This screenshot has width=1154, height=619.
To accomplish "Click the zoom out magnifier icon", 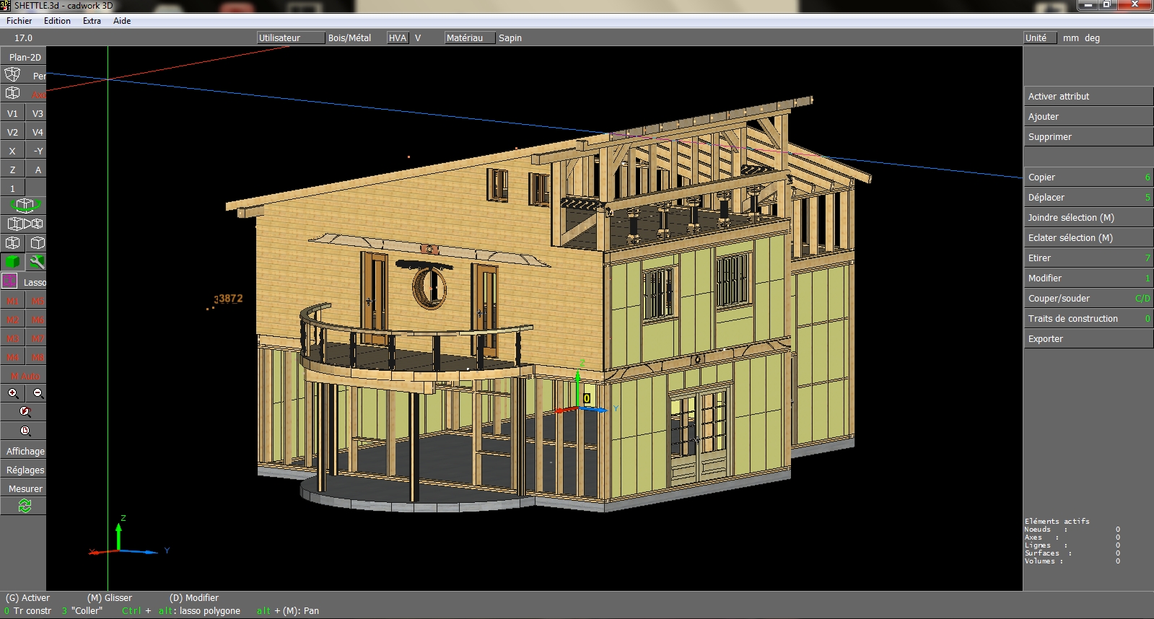I will coord(38,393).
